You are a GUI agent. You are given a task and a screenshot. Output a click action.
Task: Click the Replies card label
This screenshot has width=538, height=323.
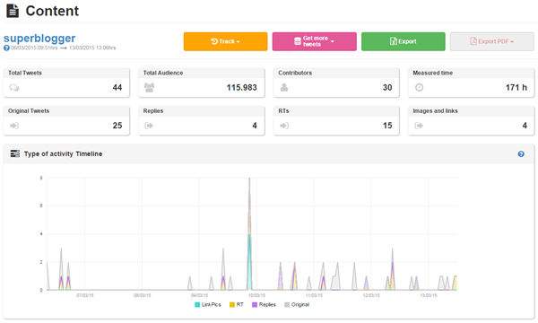(x=153, y=111)
